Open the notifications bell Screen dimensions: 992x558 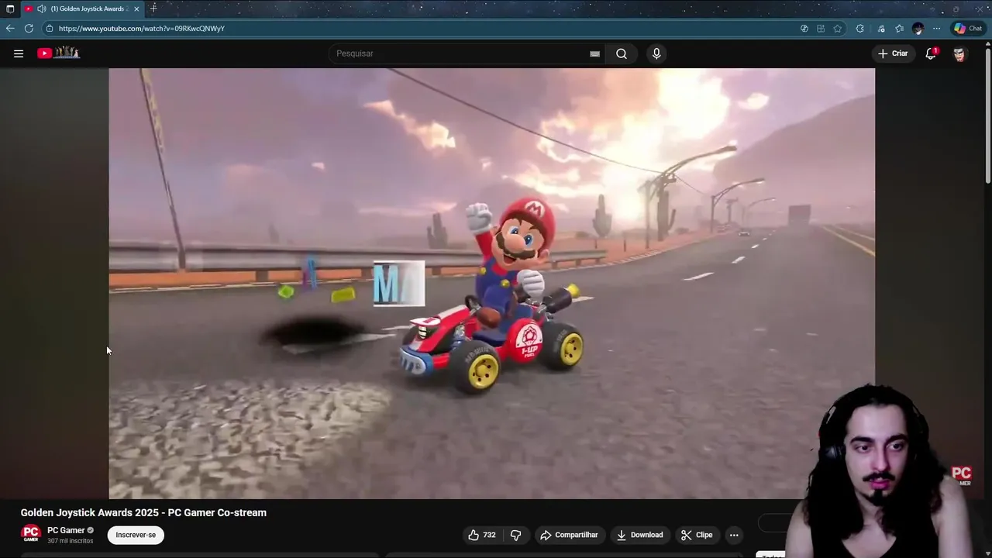click(931, 53)
